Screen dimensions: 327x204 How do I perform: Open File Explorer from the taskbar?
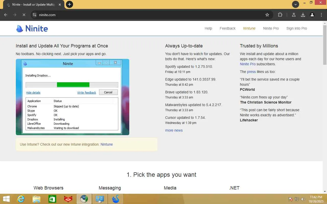click(x=37, y=199)
